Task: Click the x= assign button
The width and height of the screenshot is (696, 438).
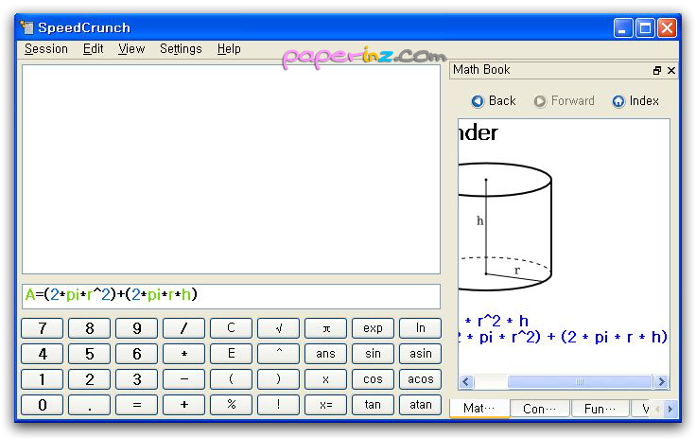Action: coord(326,405)
